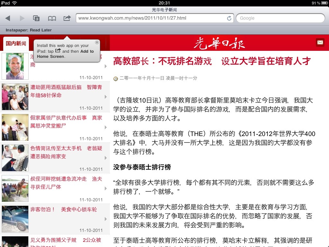This screenshot has height=247, width=329.
Task: Tap the 20:31 clock in status bar
Action: pos(164,3)
